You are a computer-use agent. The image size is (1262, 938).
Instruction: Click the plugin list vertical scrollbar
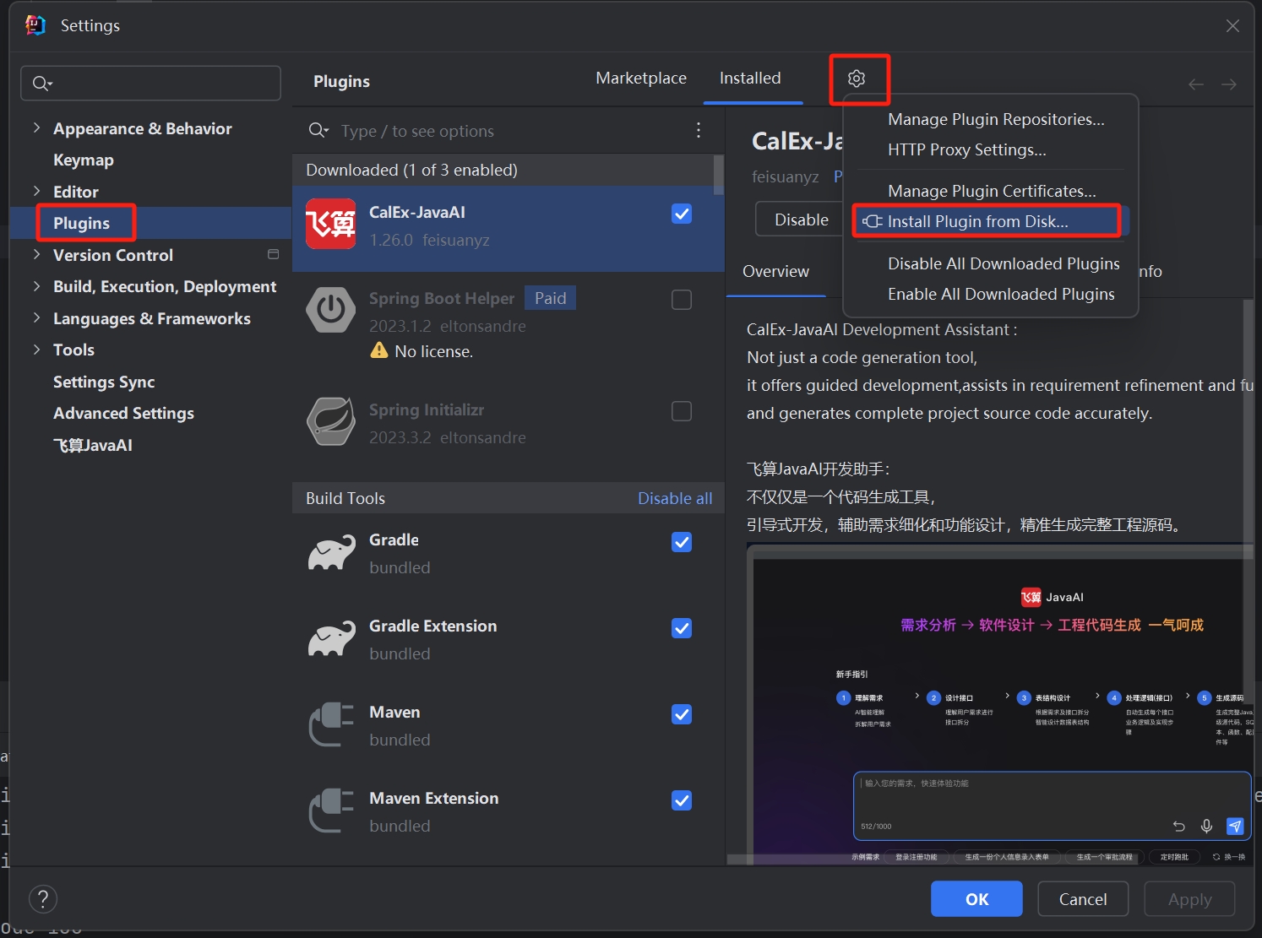click(719, 175)
